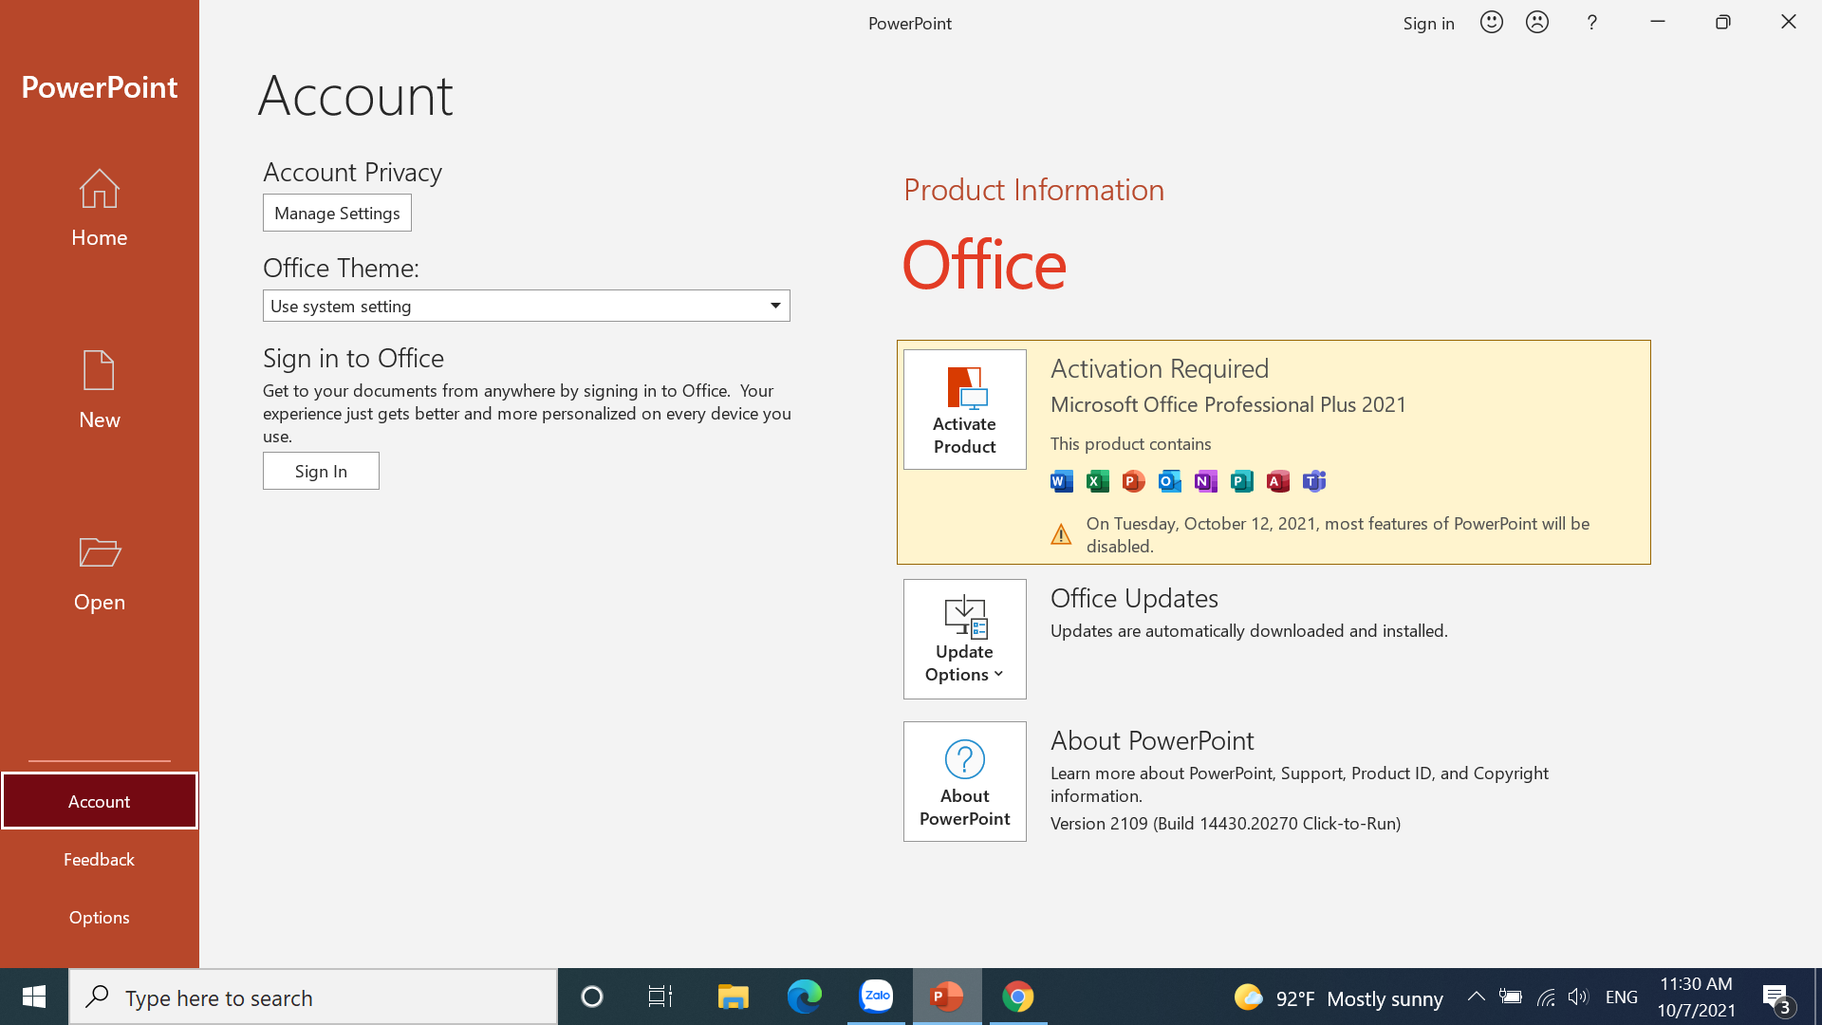Image resolution: width=1822 pixels, height=1025 pixels.
Task: Open weather widget showing 92°F
Action: [1338, 997]
